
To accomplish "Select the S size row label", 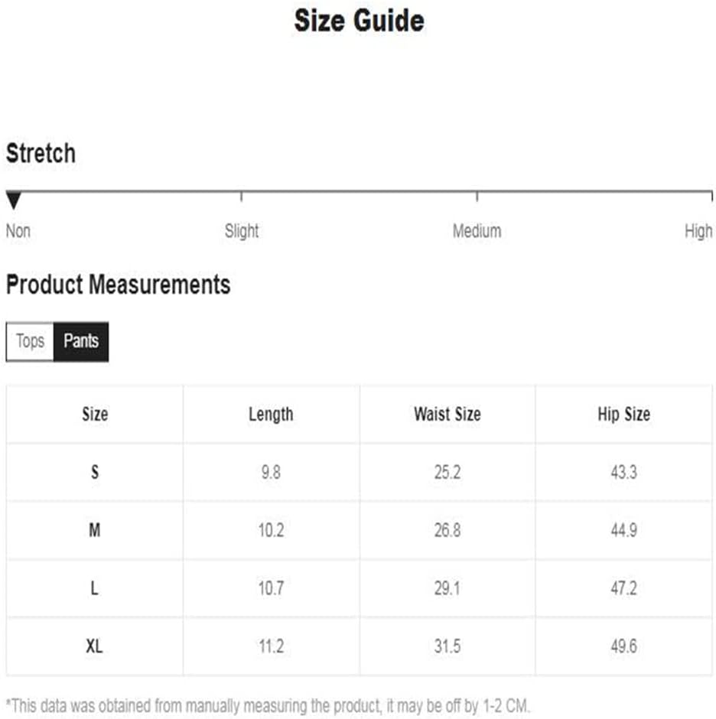I will (95, 472).
